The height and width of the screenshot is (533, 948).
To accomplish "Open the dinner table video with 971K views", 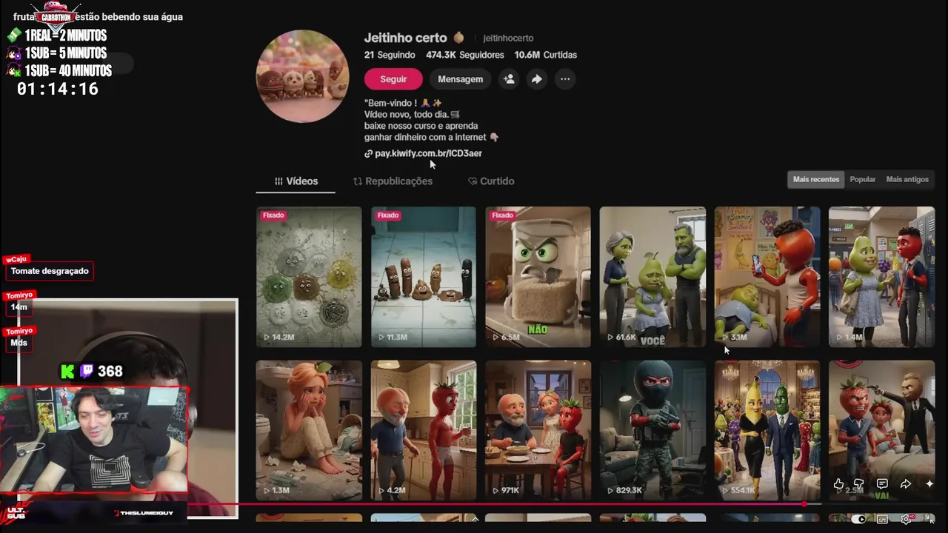I will 538,431.
